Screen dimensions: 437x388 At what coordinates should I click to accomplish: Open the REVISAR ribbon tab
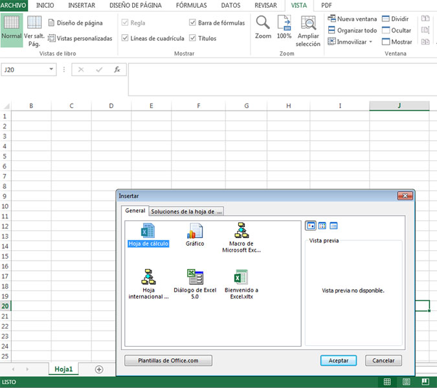(265, 5)
